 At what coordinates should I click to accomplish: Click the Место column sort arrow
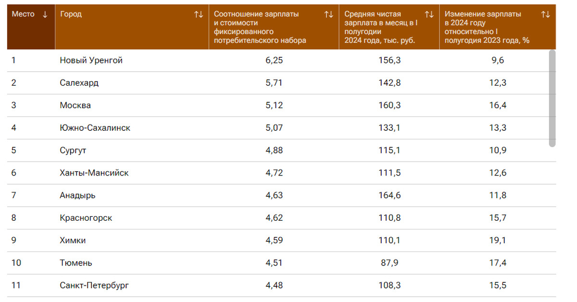click(x=45, y=14)
